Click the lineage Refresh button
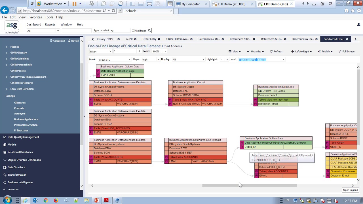Image resolution: width=363 pixels, height=204 pixels. pos(276,52)
